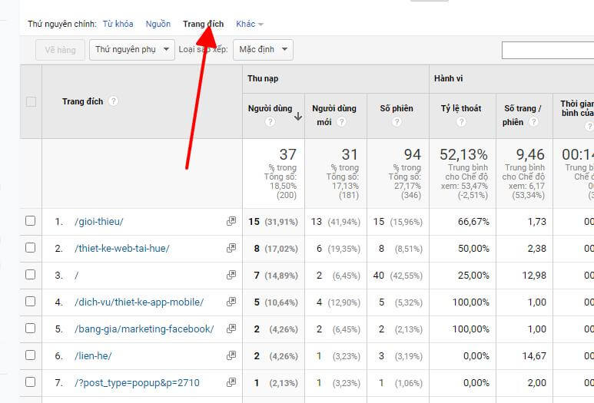Click the 40 (42,55%) sessions cell
594x403 pixels.
pyautogui.click(x=398, y=275)
